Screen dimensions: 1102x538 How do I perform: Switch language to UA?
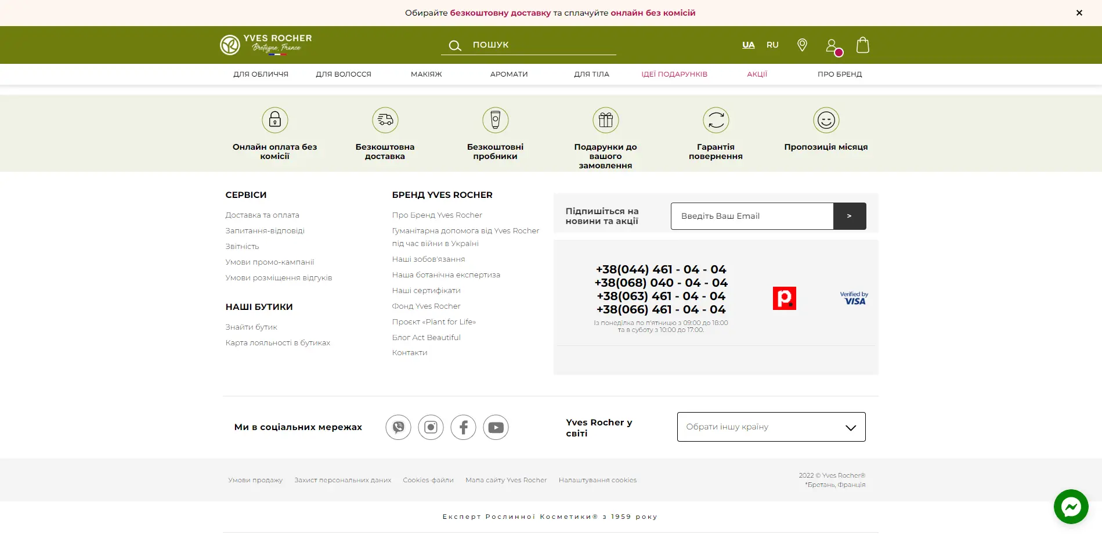(749, 45)
